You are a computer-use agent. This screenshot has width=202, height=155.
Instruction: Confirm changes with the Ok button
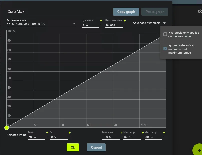pyautogui.click(x=73, y=147)
